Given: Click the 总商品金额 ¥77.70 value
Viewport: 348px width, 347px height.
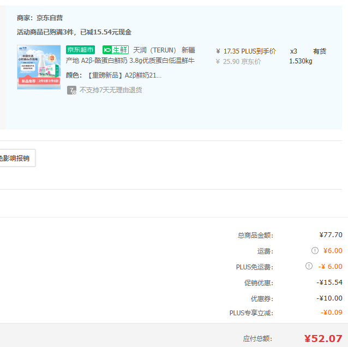Looking at the screenshot, I should click(x=331, y=235).
